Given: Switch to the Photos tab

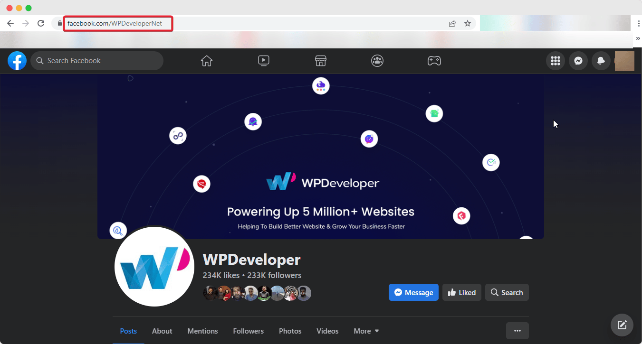Looking at the screenshot, I should pyautogui.click(x=290, y=331).
